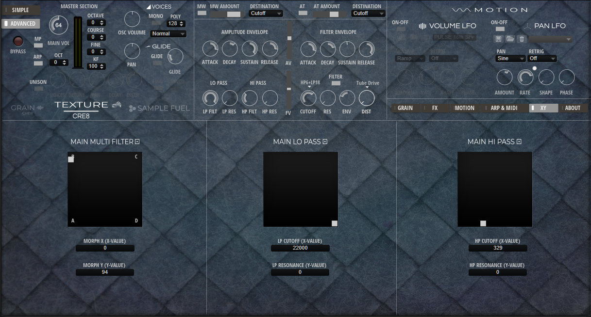
Task: Toggle the MP switch
Action: [x=38, y=46]
